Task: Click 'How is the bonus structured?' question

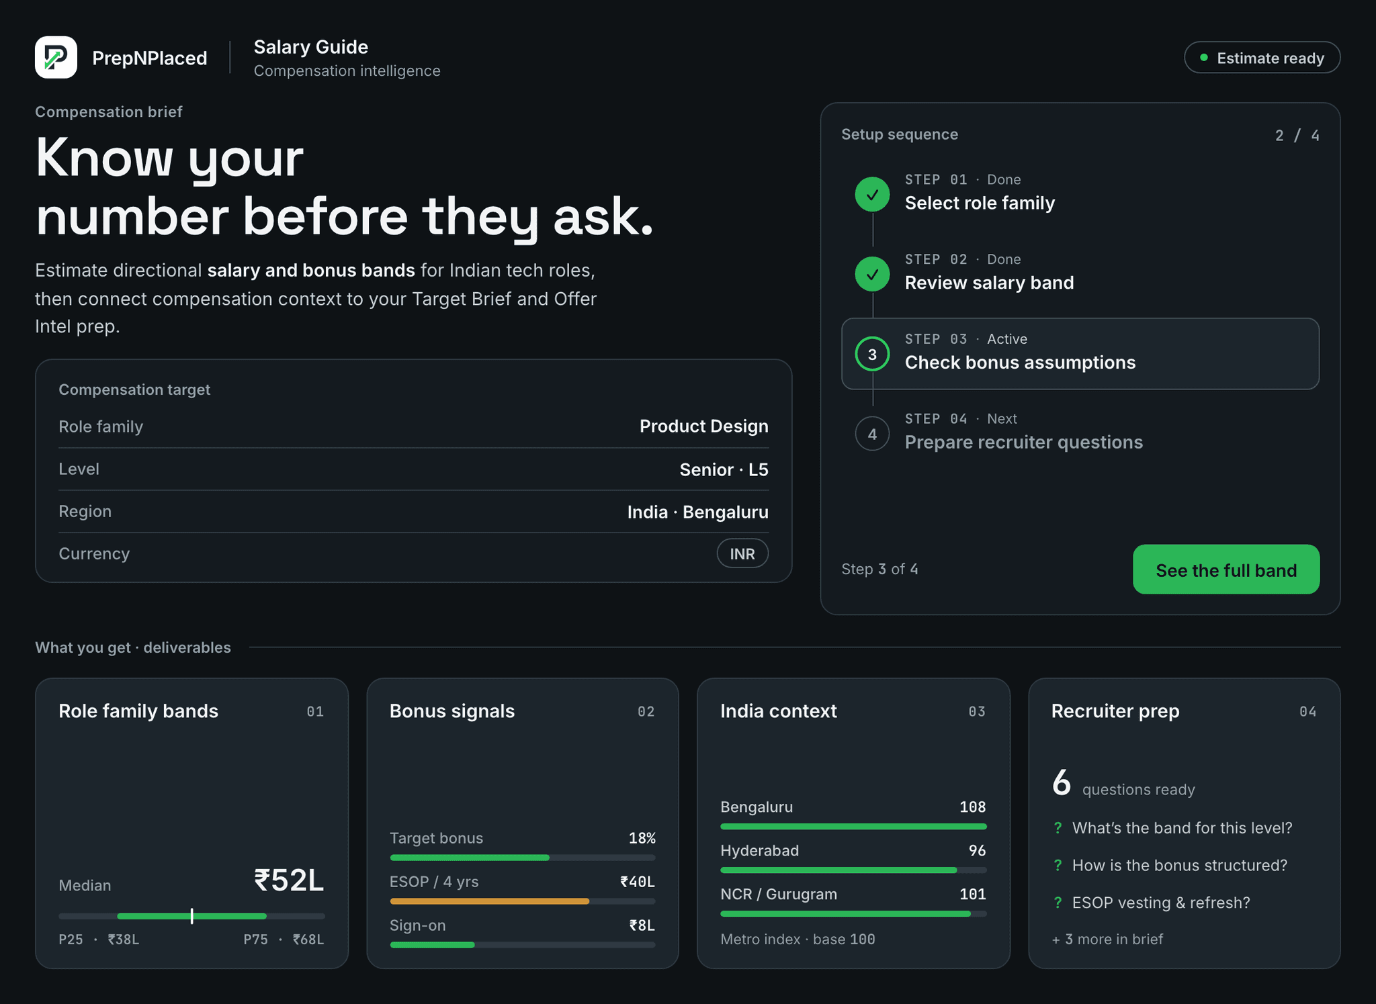Action: tap(1180, 866)
